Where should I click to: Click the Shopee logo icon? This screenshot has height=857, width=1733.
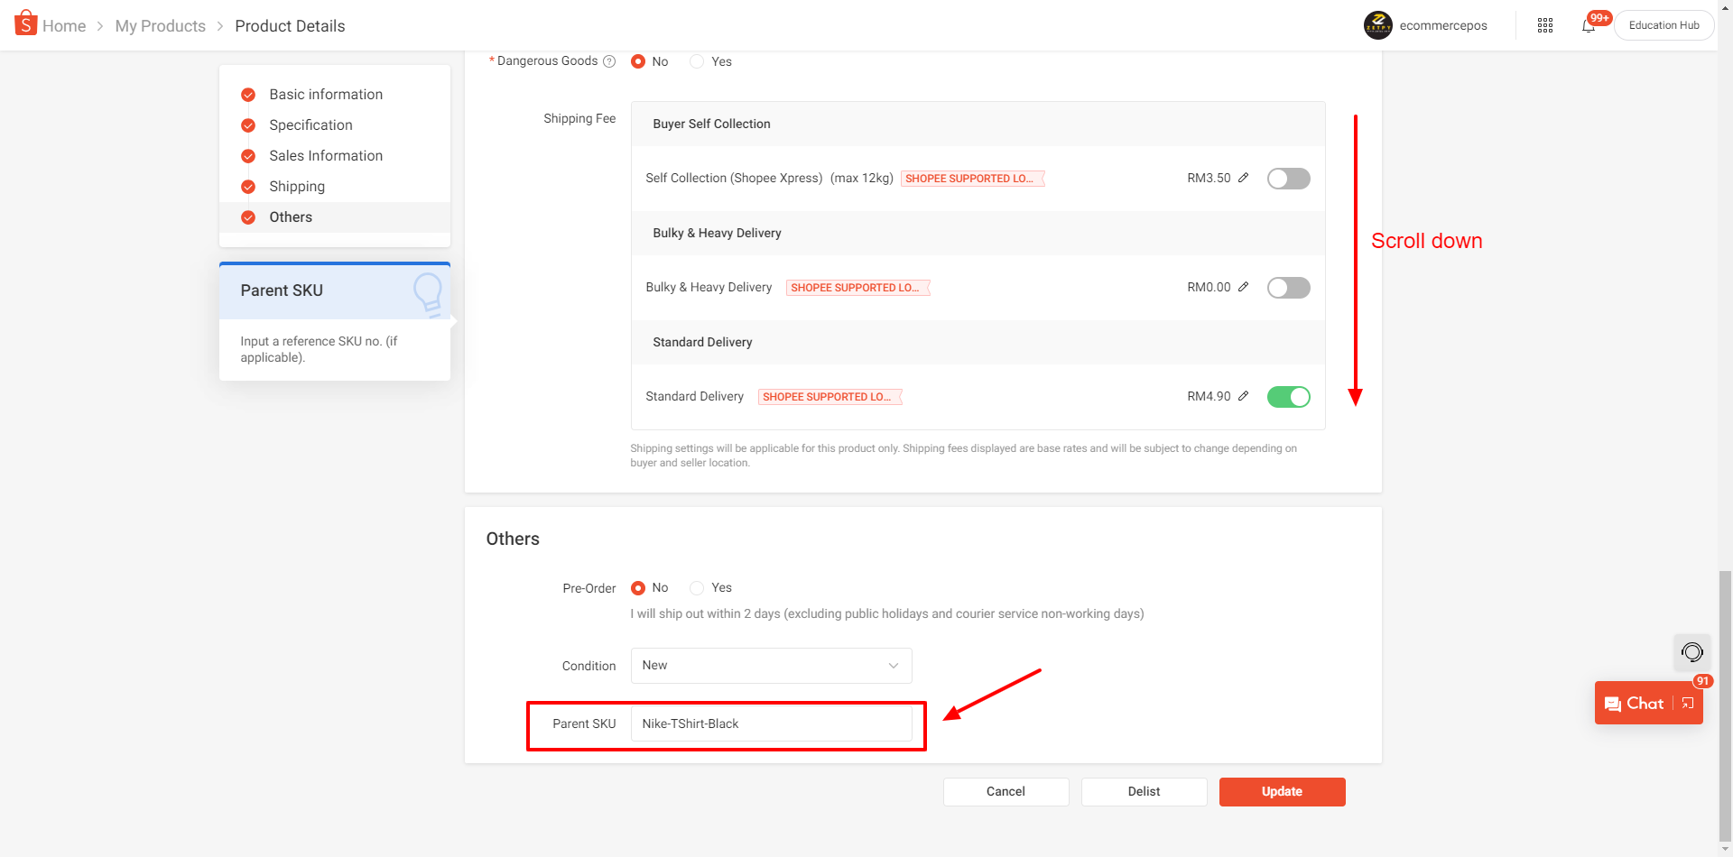point(25,23)
